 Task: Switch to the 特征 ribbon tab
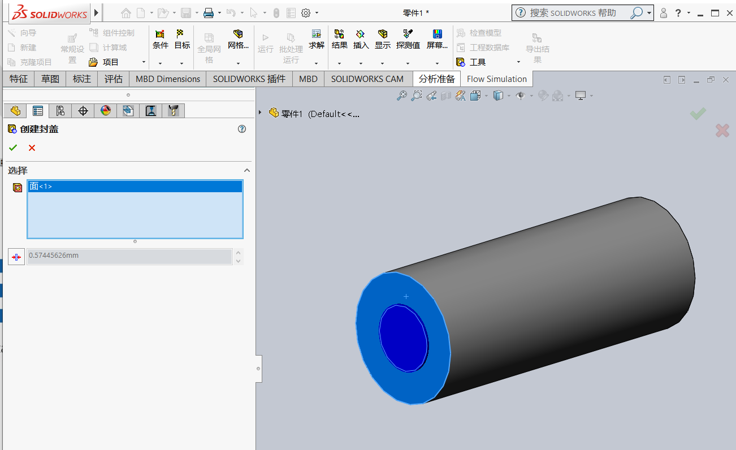coord(18,79)
